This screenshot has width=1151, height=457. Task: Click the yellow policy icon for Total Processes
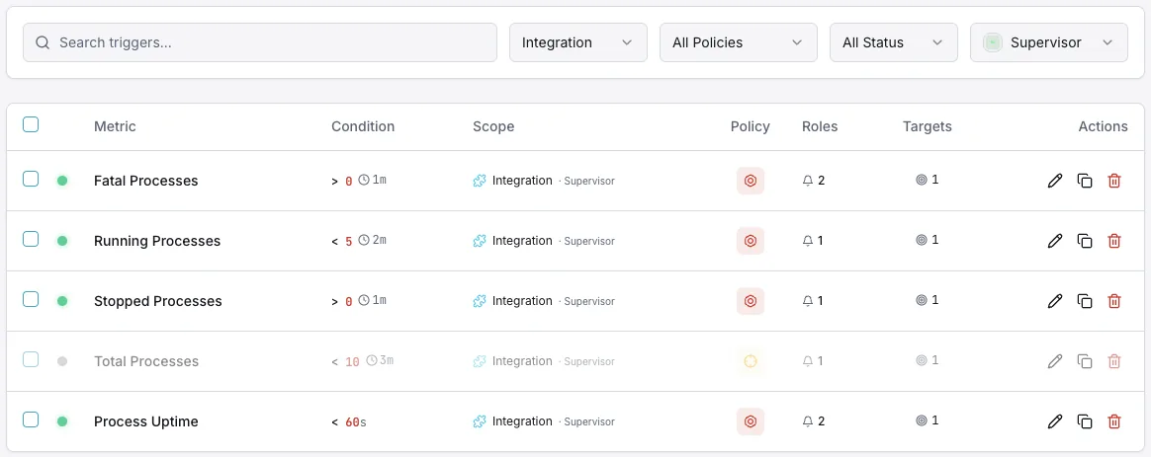click(x=751, y=361)
